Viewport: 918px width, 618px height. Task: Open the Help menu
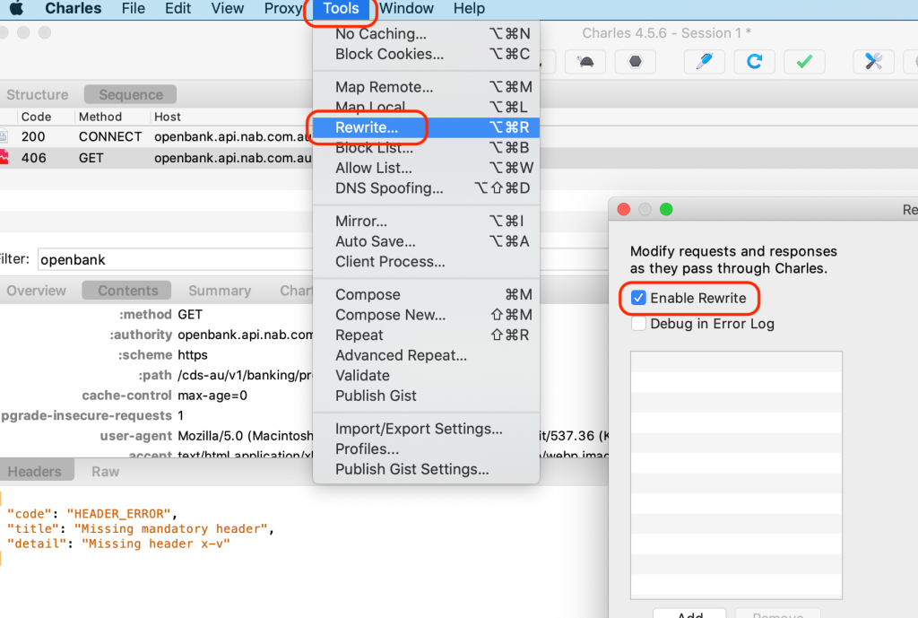469,8
